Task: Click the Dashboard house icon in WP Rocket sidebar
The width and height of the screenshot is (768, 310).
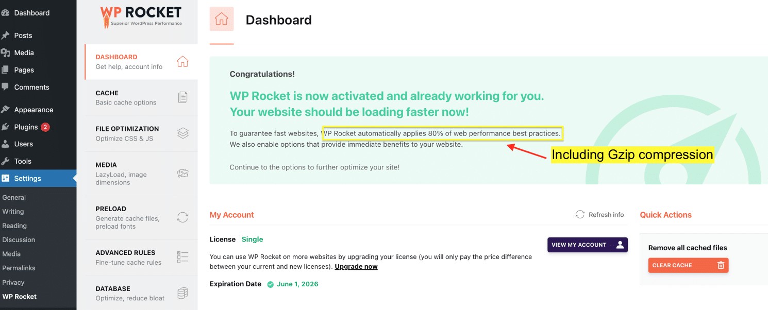Action: click(x=182, y=62)
